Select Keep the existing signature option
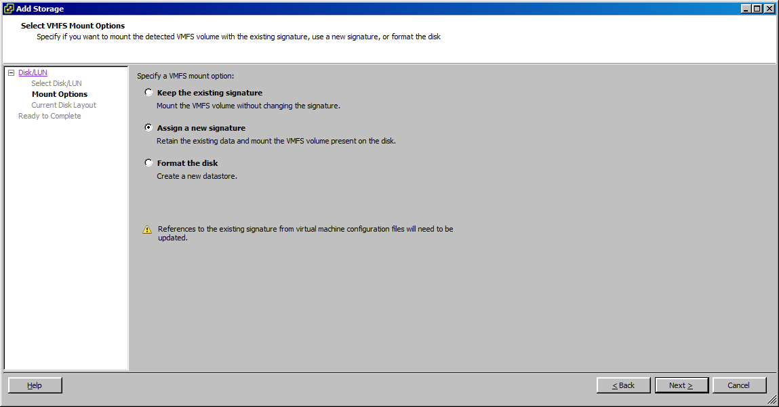Viewport: 779px width, 407px height. coord(148,93)
